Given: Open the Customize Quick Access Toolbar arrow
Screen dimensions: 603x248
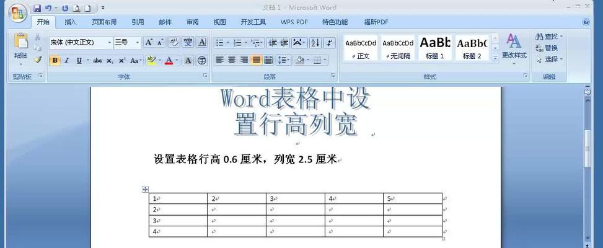Looking at the screenshot, I should [x=103, y=7].
